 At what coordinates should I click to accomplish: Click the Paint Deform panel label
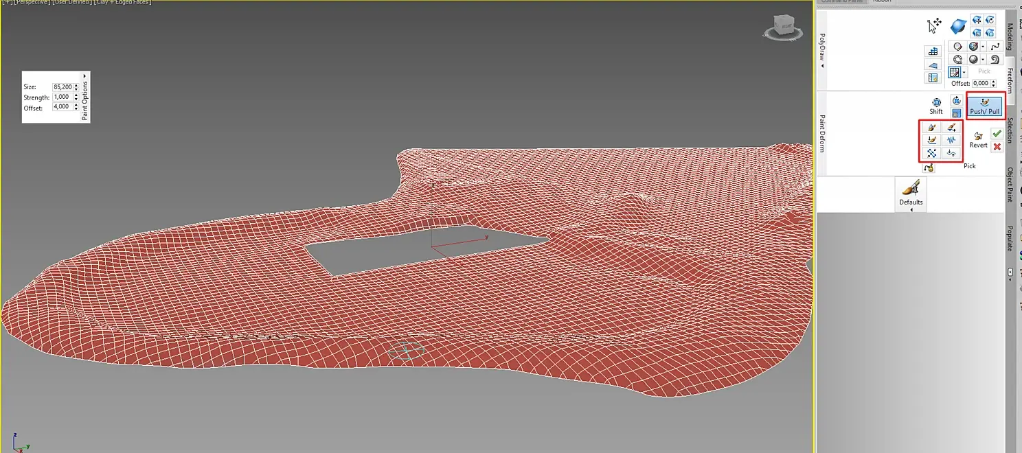822,134
